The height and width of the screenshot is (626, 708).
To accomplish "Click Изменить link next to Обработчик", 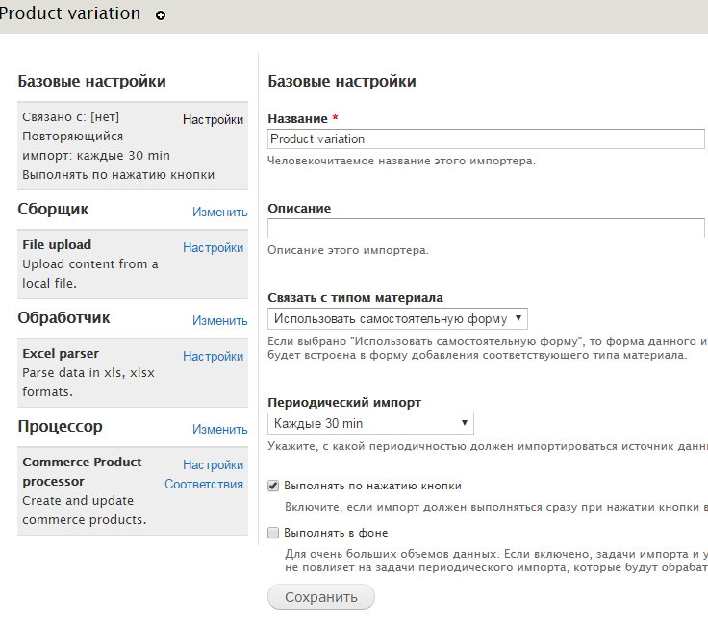I will [219, 320].
